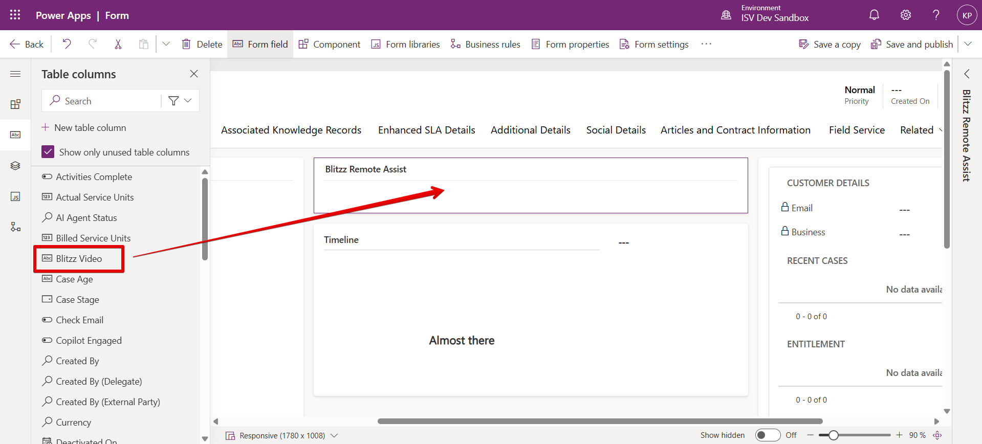Delete the selected form element
Image resolution: width=982 pixels, height=444 pixels.
coord(202,44)
